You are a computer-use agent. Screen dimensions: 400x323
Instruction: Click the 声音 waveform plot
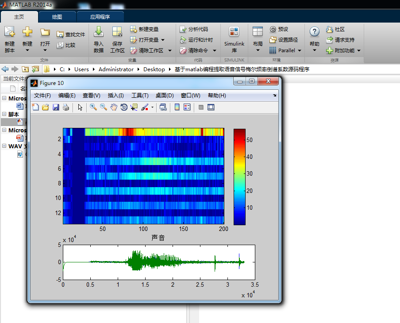[159, 262]
